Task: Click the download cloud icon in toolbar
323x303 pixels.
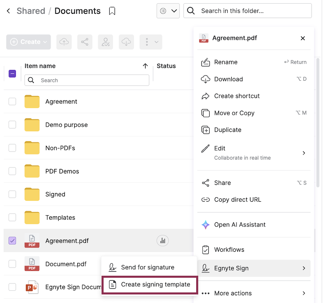Action: (126, 42)
